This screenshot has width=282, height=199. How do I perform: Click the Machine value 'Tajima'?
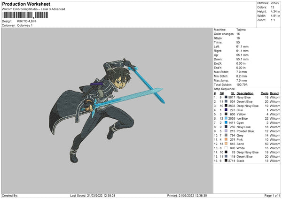(241, 30)
